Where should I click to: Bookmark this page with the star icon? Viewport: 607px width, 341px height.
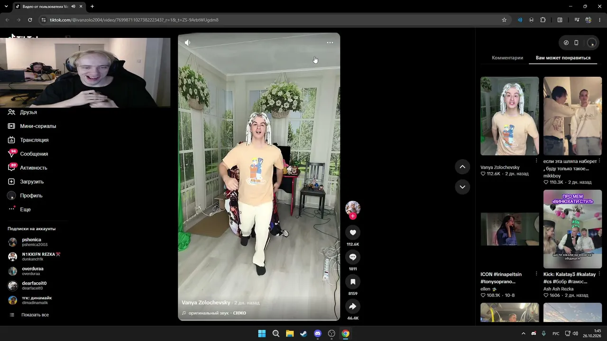[x=504, y=20]
